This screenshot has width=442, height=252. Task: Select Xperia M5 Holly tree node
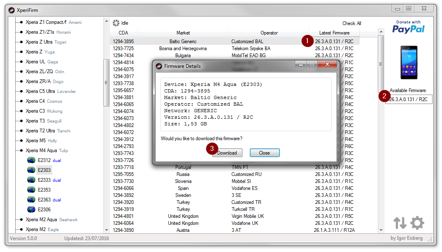(41, 141)
